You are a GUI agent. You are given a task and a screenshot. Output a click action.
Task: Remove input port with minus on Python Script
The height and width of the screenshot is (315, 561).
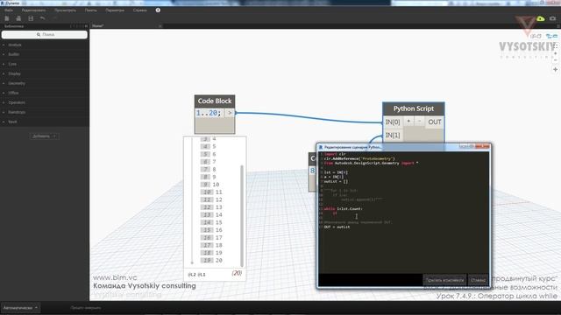419,122
